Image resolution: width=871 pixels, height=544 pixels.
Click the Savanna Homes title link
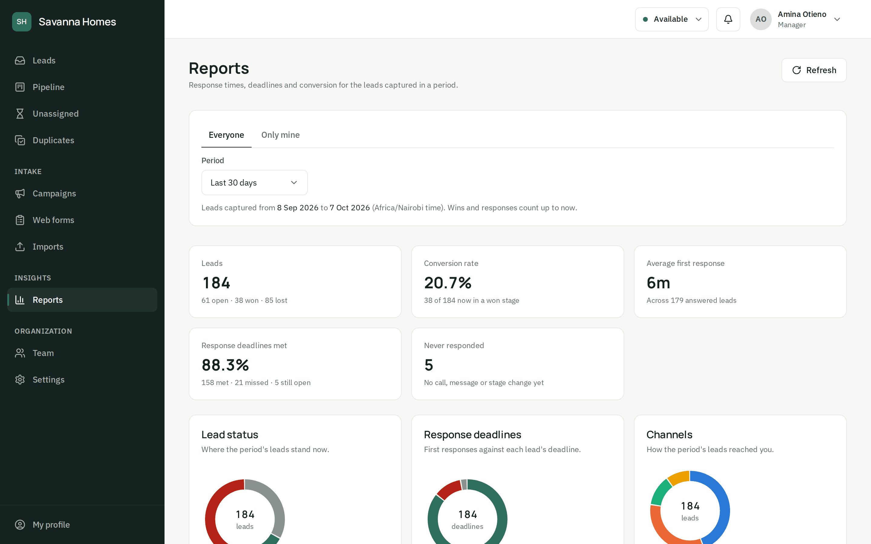77,22
